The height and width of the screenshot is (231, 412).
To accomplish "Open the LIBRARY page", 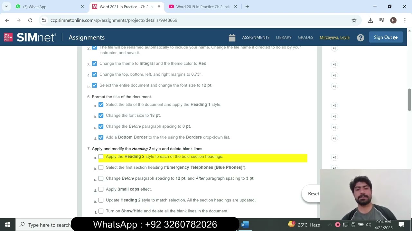I will coord(284,38).
